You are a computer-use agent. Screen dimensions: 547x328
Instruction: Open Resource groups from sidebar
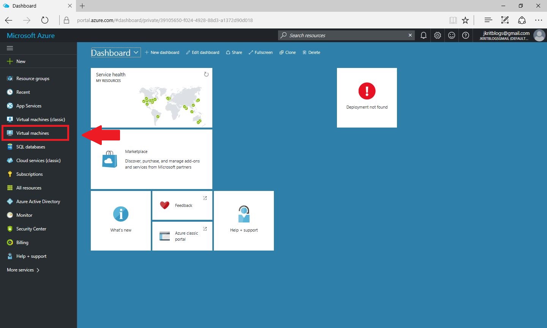coord(38,79)
